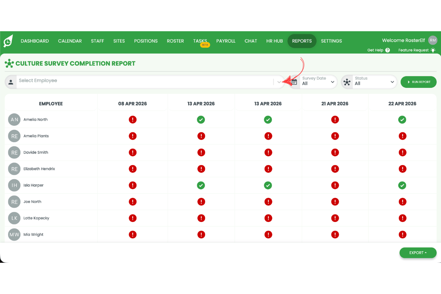This screenshot has height=294, width=441.
Task: Click the culture survey icon beside the report title
Action: pyautogui.click(x=9, y=63)
